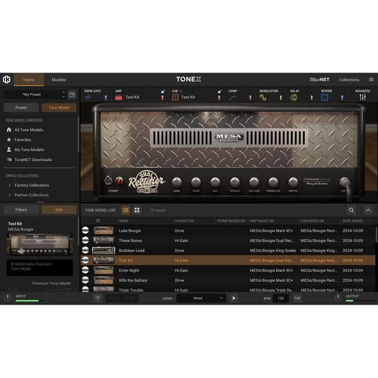Toggle the Amp lock icon

coord(163,91)
